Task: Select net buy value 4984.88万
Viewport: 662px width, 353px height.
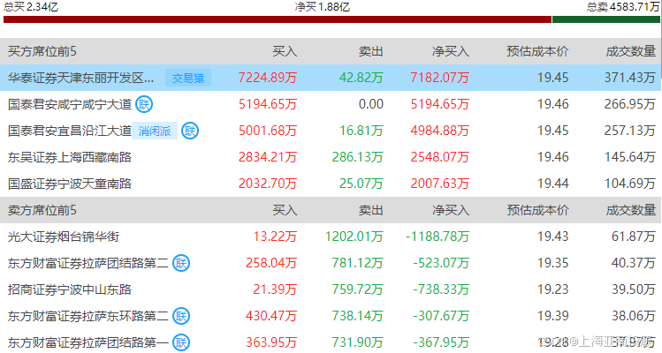Action: pyautogui.click(x=439, y=131)
